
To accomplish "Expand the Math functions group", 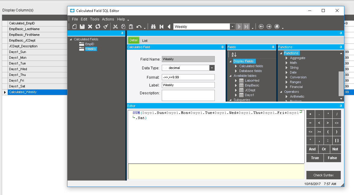I will [x=287, y=63].
